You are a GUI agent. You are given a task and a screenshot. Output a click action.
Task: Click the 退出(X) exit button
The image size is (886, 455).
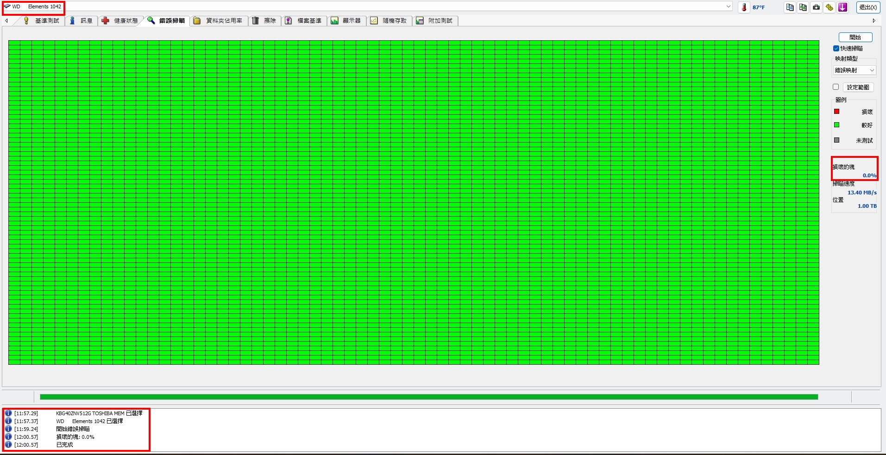[867, 7]
